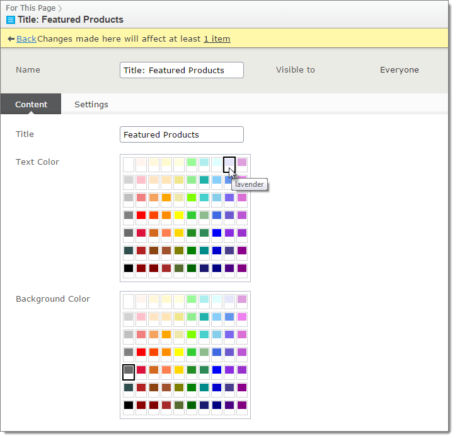The height and width of the screenshot is (438, 455).
Task: Focus the Title text field
Action: (x=181, y=134)
